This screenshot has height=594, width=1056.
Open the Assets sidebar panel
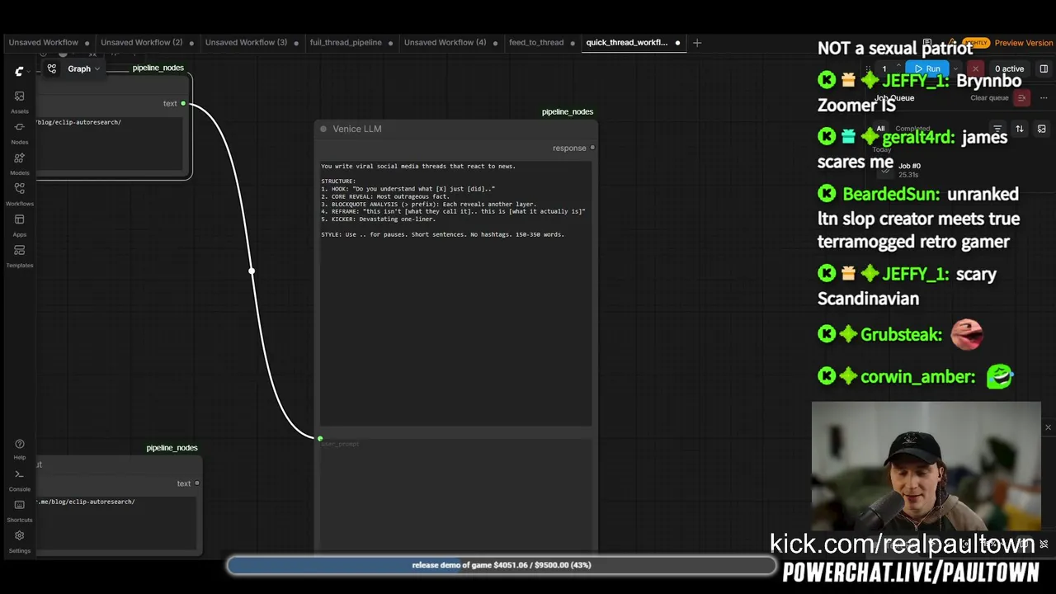(x=19, y=101)
